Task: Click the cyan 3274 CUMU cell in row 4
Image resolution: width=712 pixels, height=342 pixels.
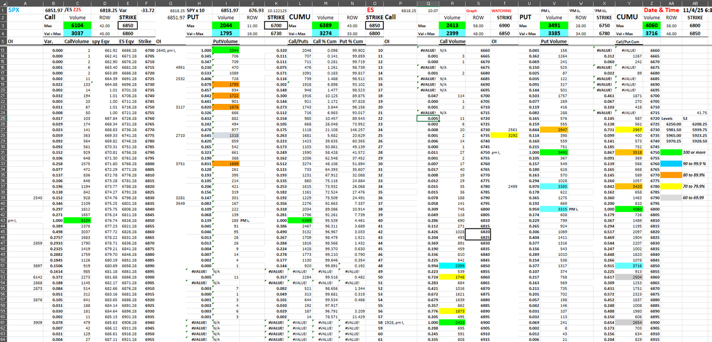Action: point(326,34)
